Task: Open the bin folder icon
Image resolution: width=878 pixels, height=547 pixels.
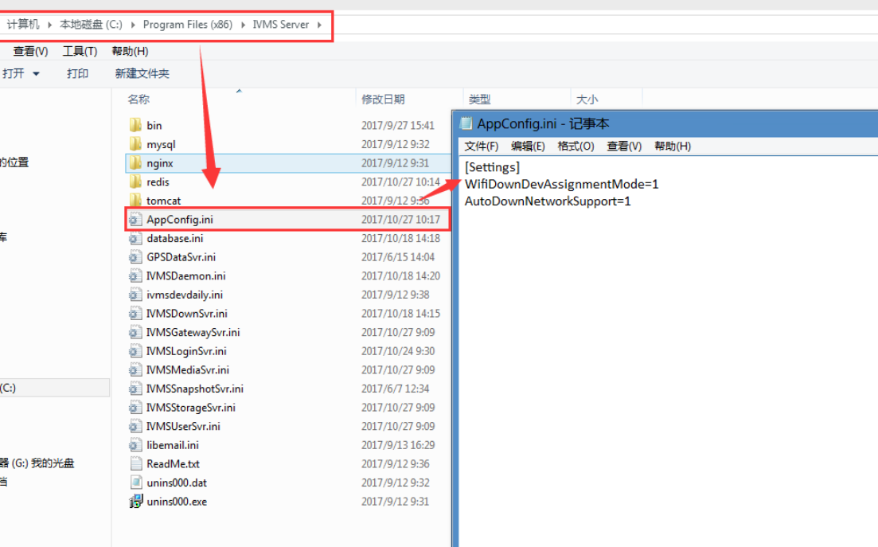Action: tap(135, 125)
